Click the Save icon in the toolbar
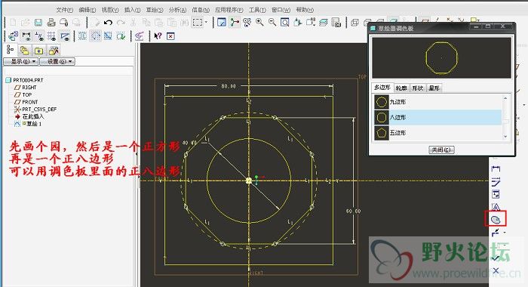This screenshot has height=287, width=528. 38,23
